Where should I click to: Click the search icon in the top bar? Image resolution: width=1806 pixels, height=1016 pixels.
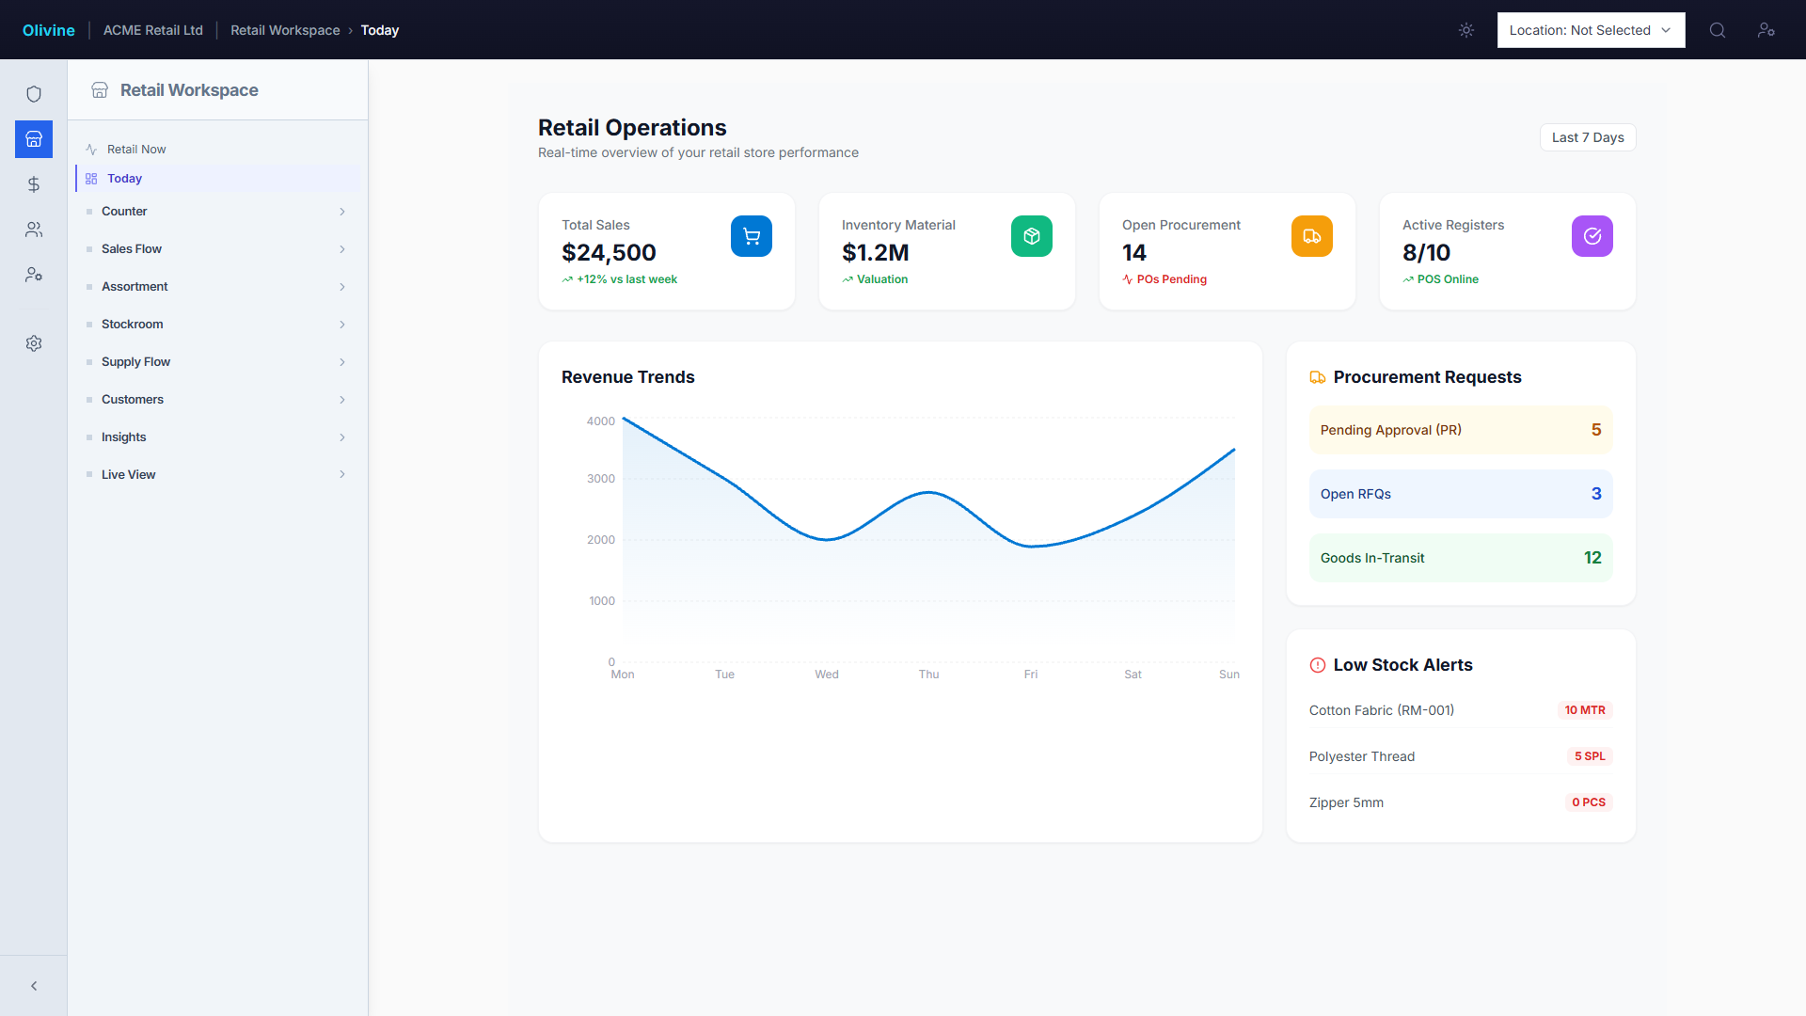[1717, 30]
